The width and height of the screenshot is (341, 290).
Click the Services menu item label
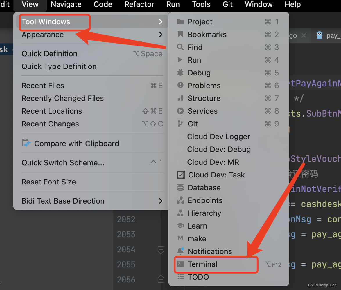[202, 111]
